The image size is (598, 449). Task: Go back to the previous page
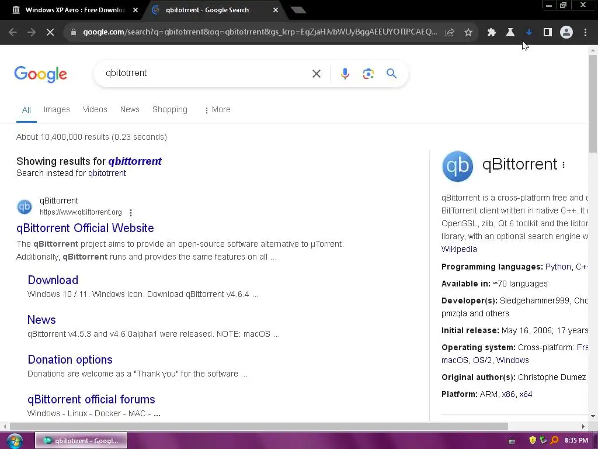pos(13,32)
